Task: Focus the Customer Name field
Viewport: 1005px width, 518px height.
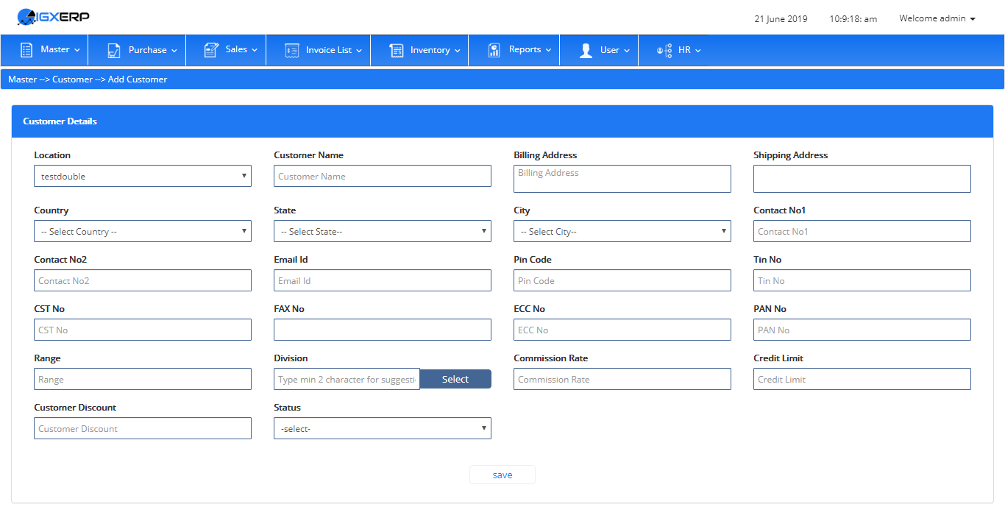Action: [383, 176]
